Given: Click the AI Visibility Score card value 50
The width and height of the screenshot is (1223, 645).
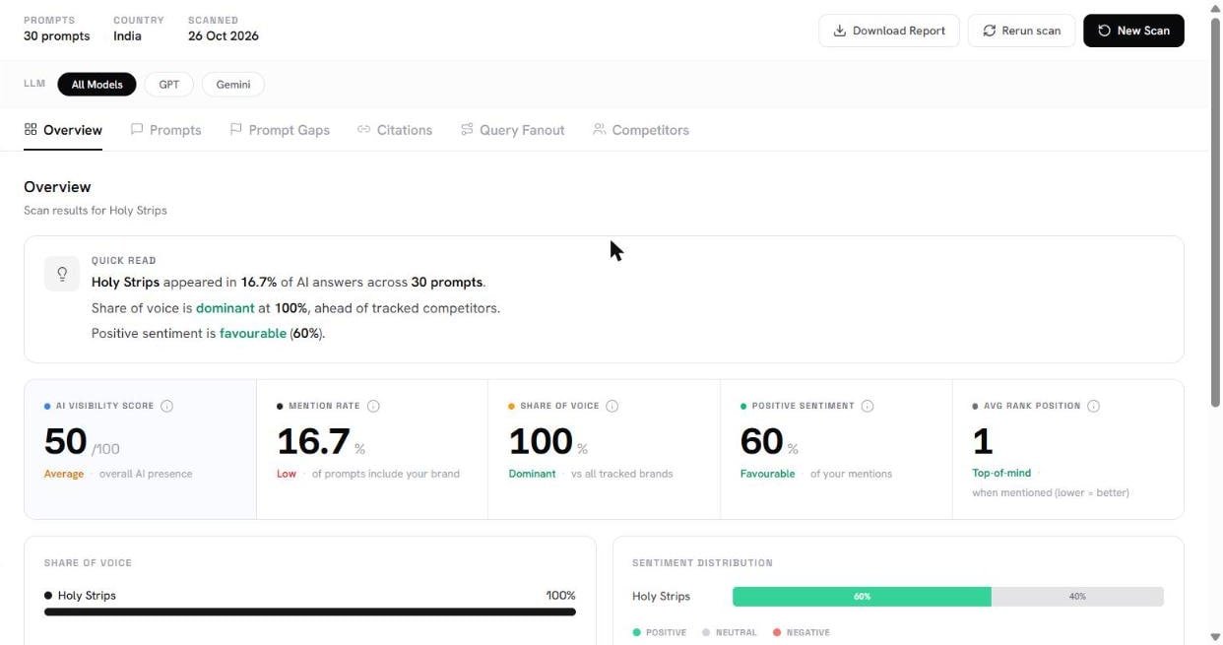Looking at the screenshot, I should pyautogui.click(x=66, y=441).
